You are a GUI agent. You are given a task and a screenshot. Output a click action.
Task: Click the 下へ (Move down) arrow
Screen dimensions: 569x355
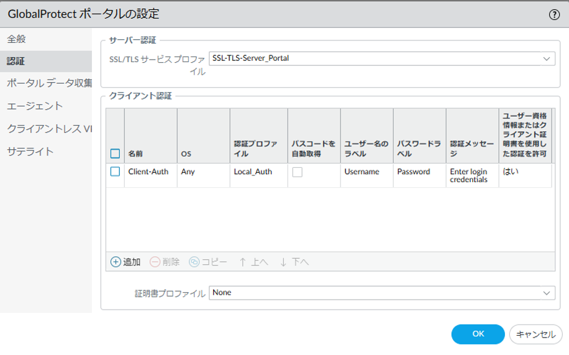tap(283, 262)
